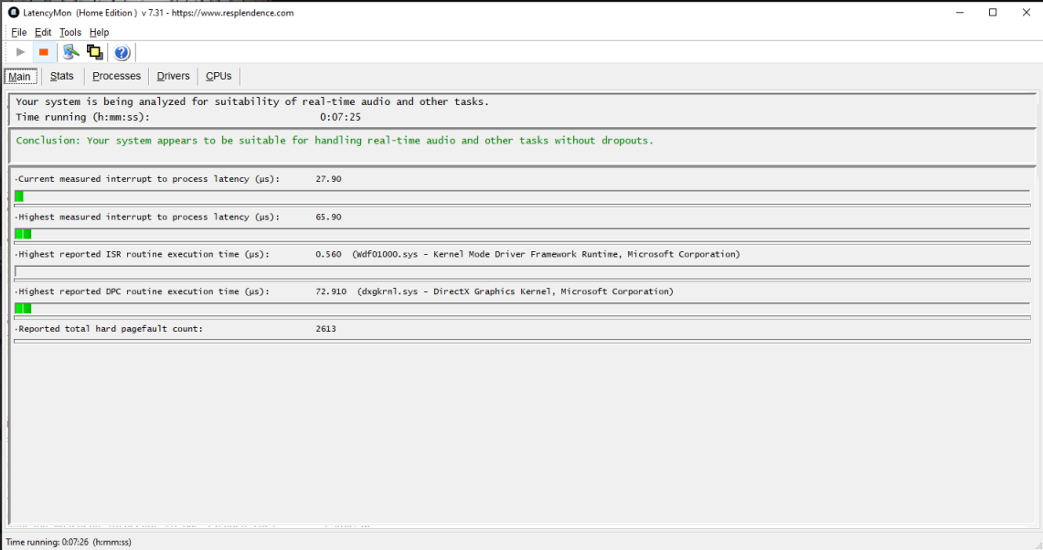The width and height of the screenshot is (1043, 550).
Task: Maximize the LatencyMon window
Action: pos(993,13)
